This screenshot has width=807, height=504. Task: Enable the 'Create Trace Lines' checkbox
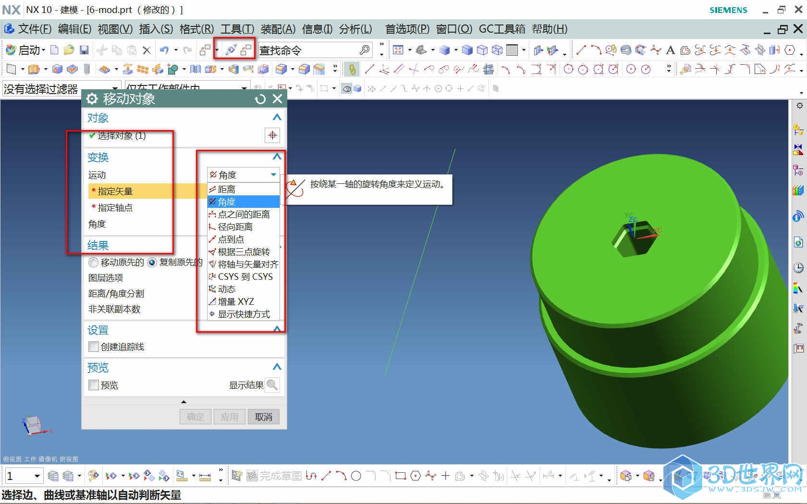(x=94, y=347)
